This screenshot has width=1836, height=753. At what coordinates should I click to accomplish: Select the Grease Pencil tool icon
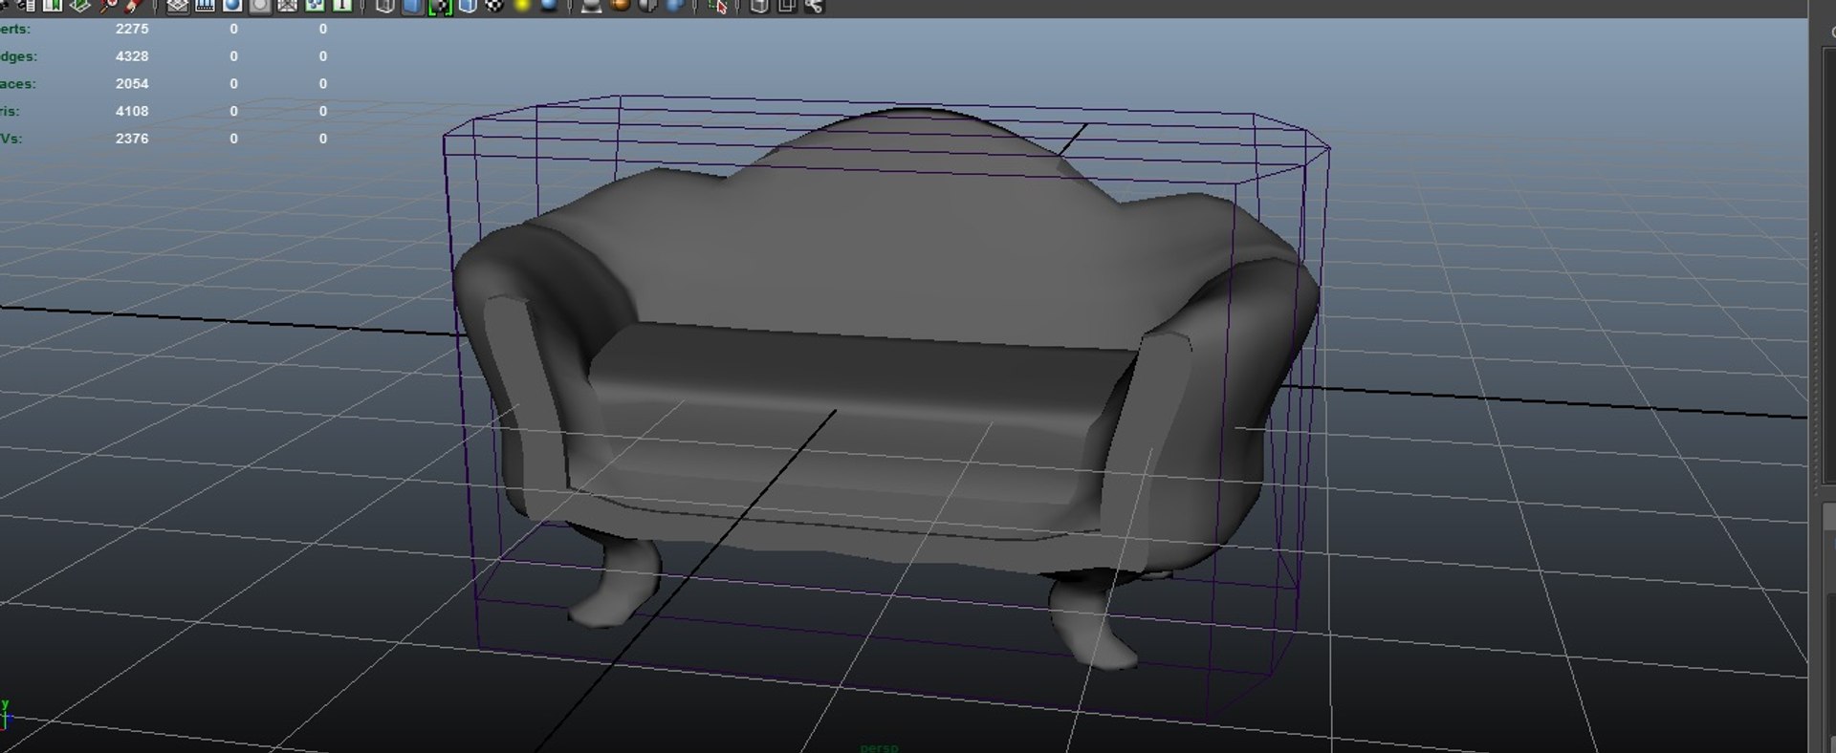tap(133, 6)
